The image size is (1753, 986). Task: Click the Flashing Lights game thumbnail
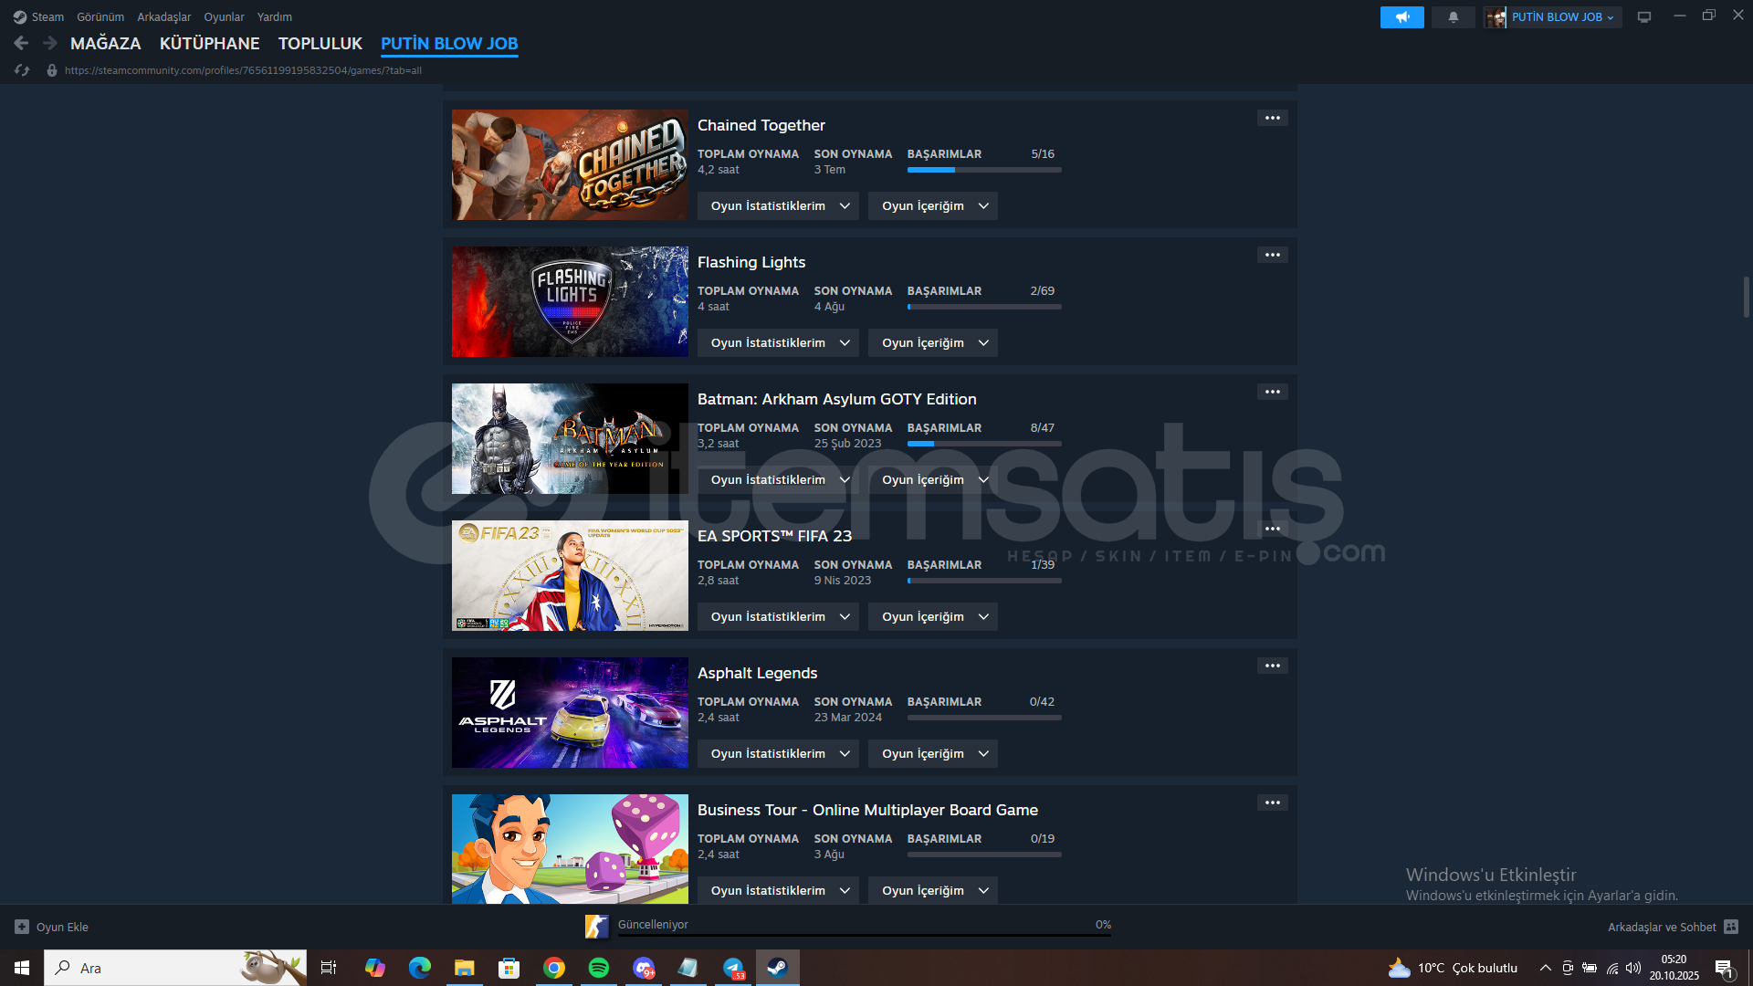point(570,301)
